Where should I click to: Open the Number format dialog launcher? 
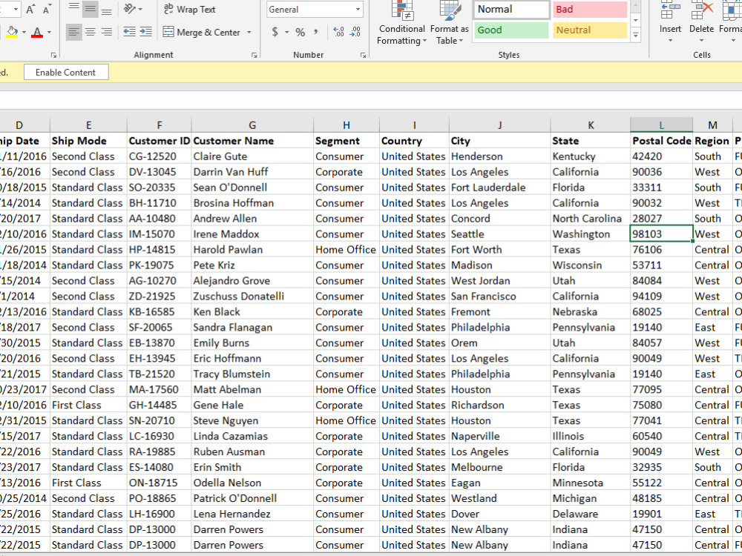[363, 56]
